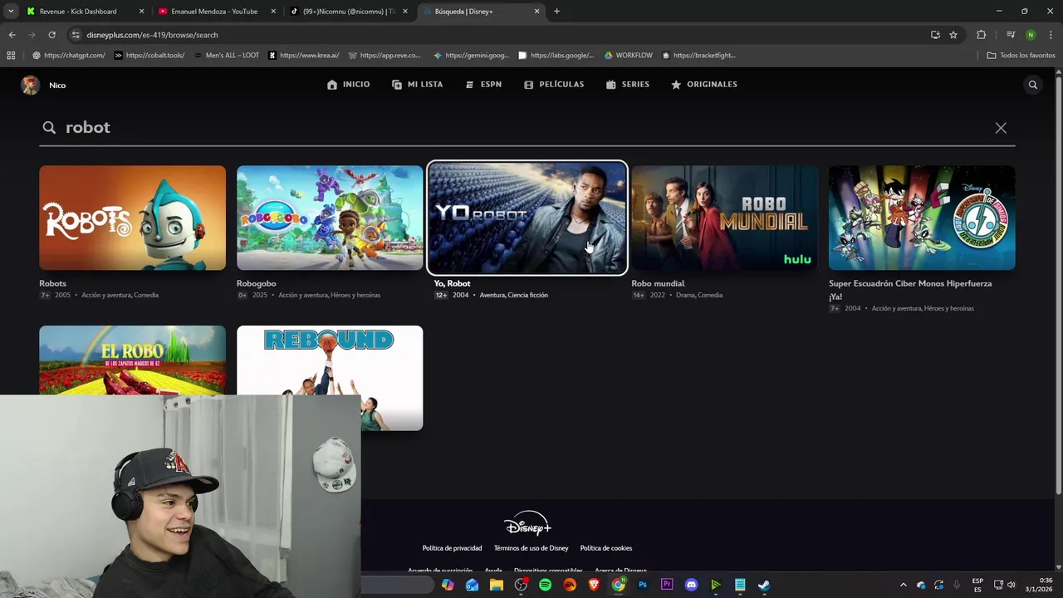The height and width of the screenshot is (598, 1063).
Task: Close the Búsqueda Disney+ tab
Action: [x=536, y=12]
